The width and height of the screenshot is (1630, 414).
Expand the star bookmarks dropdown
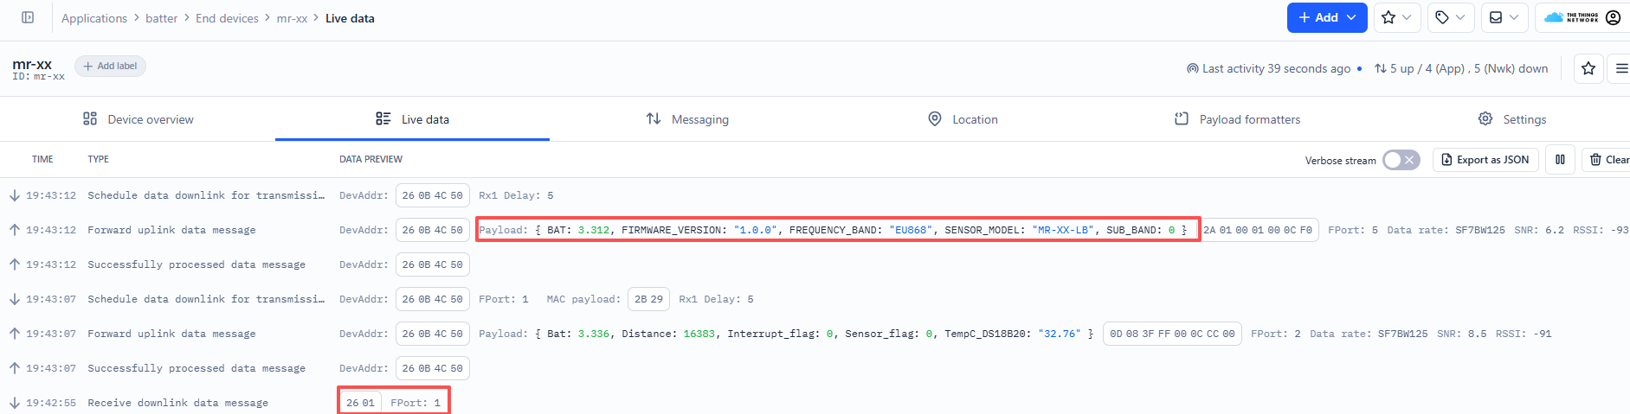(x=1396, y=17)
